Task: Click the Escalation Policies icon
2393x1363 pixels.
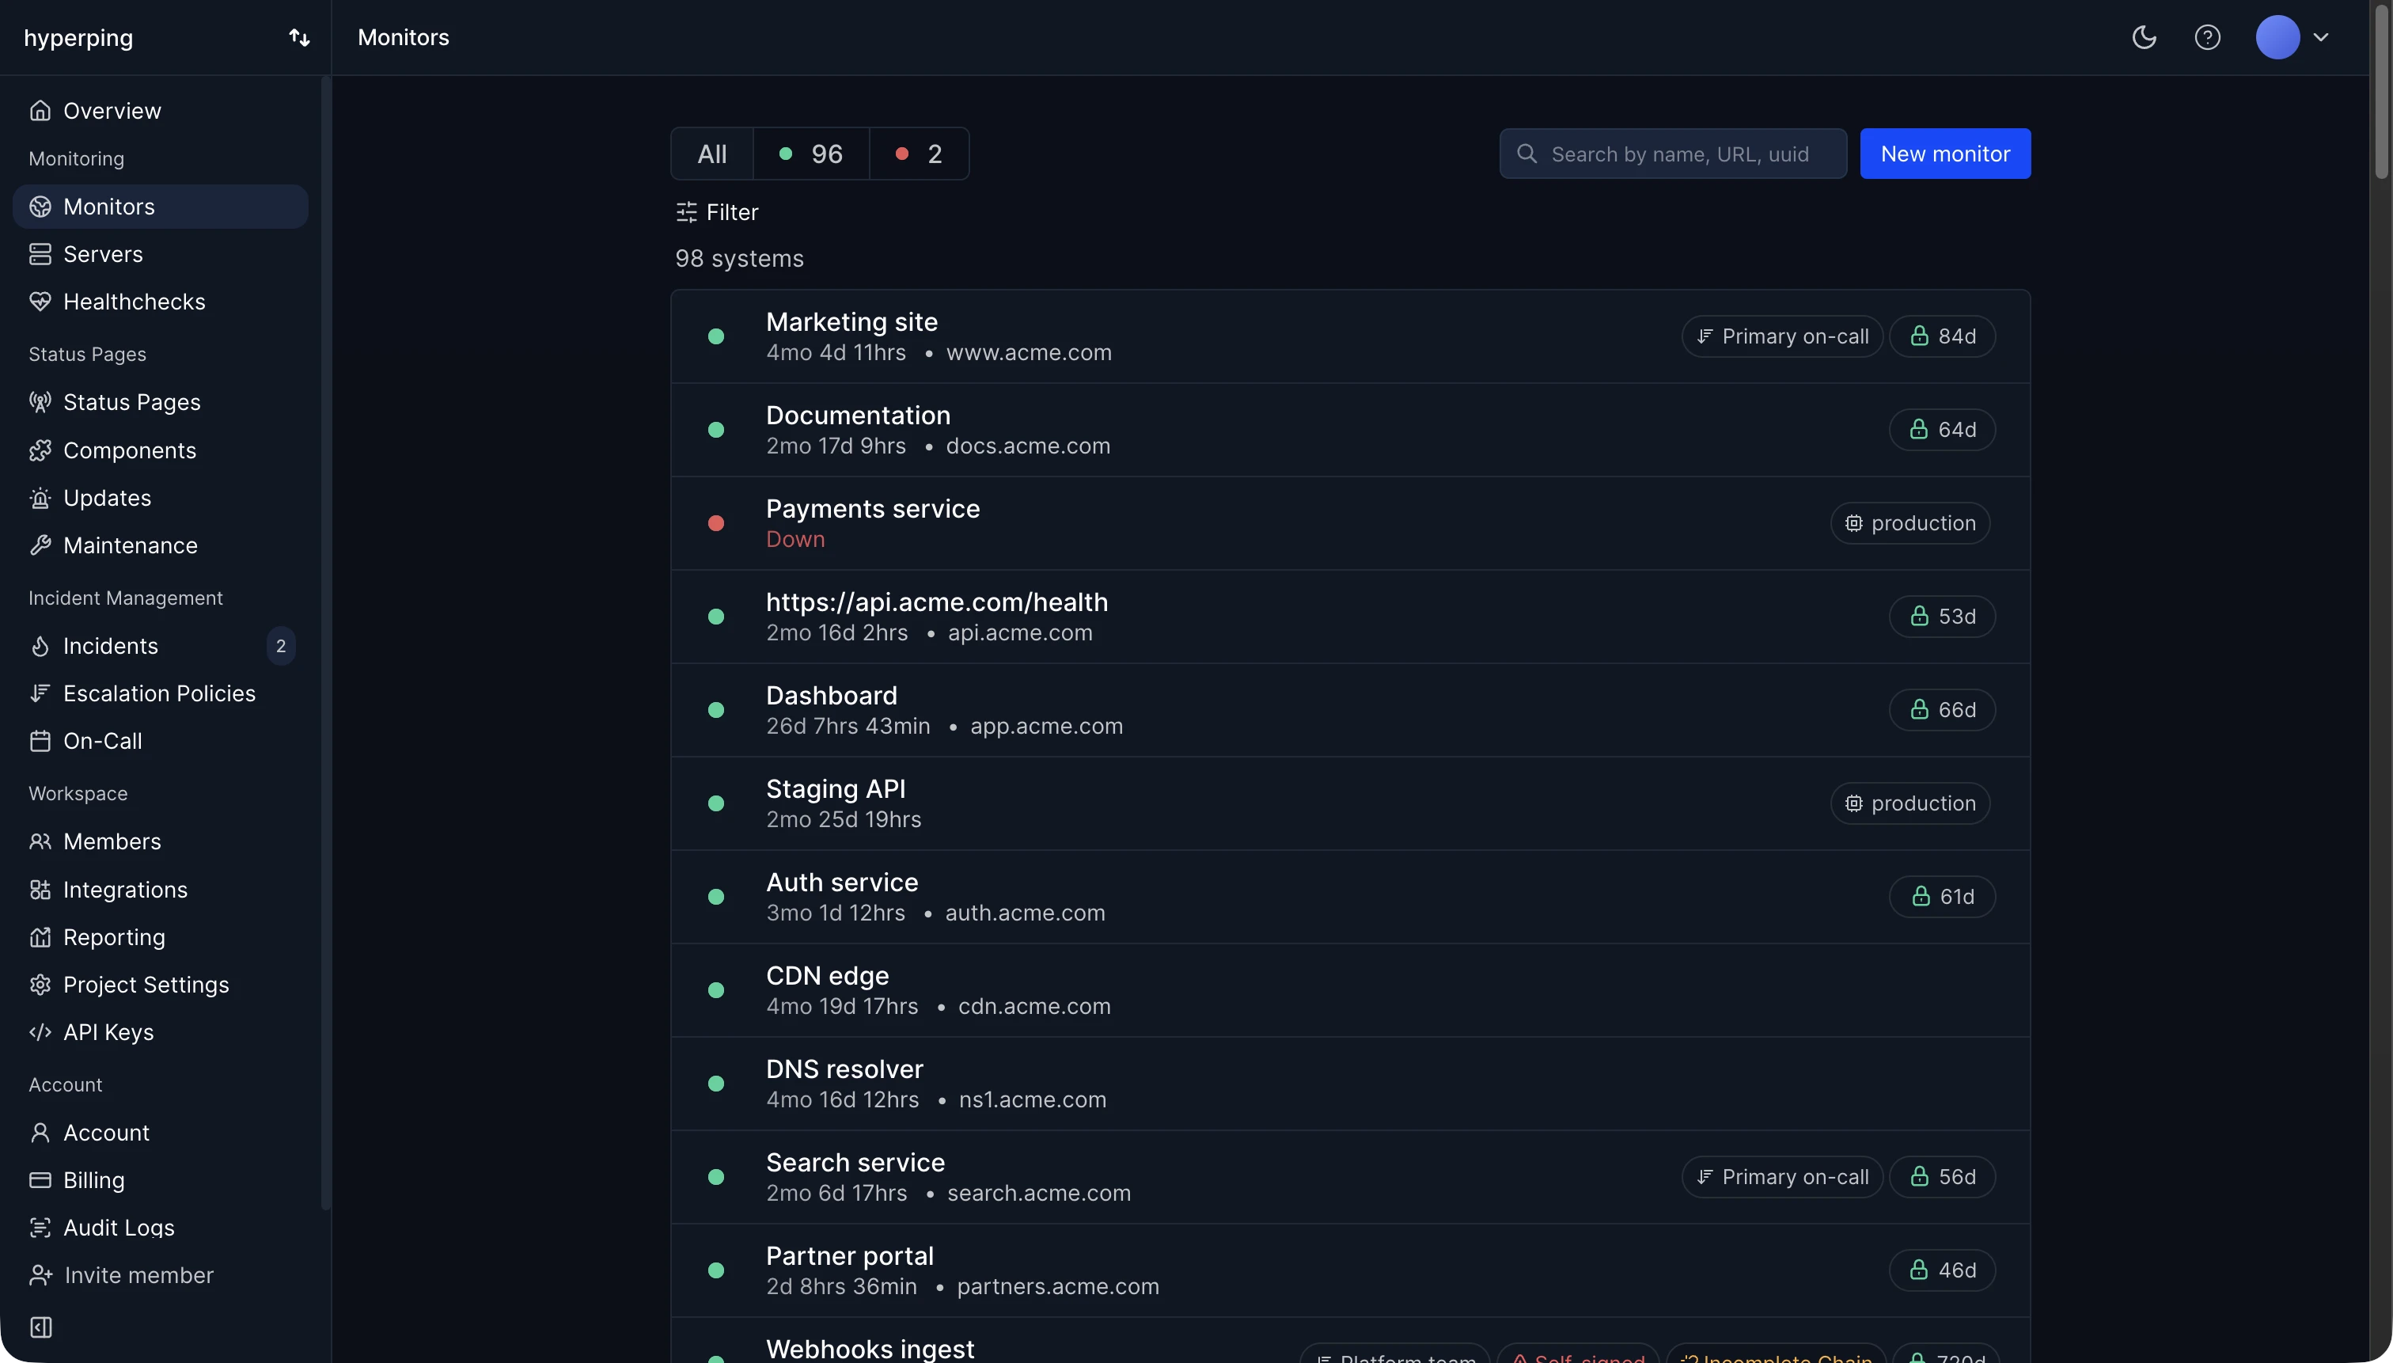Action: (40, 693)
